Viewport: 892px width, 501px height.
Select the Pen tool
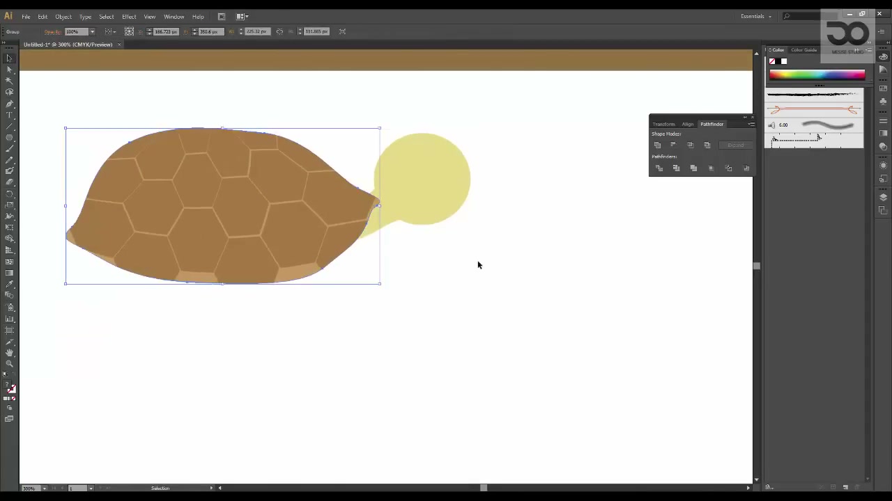(9, 103)
